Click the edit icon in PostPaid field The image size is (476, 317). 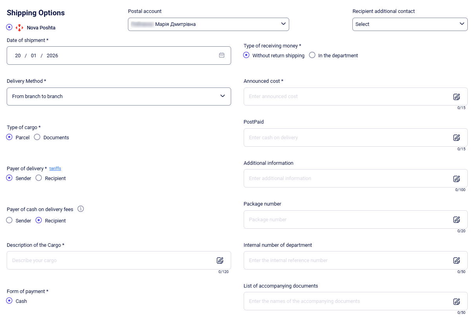pyautogui.click(x=456, y=138)
